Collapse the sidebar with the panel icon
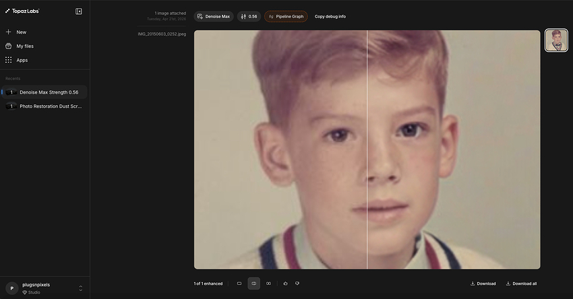Image resolution: width=573 pixels, height=299 pixels. point(79,11)
